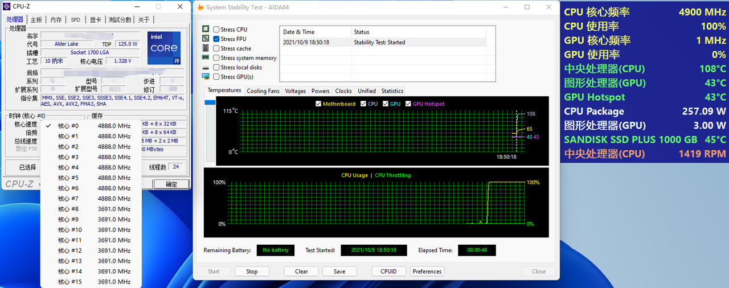Screen dimensions: 729x288
Task: Click the SANDISK SSD PLUS 1000 GB reading
Action: (645, 139)
